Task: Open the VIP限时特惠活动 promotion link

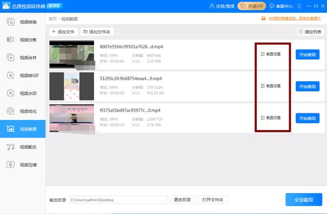Action: click(x=294, y=18)
